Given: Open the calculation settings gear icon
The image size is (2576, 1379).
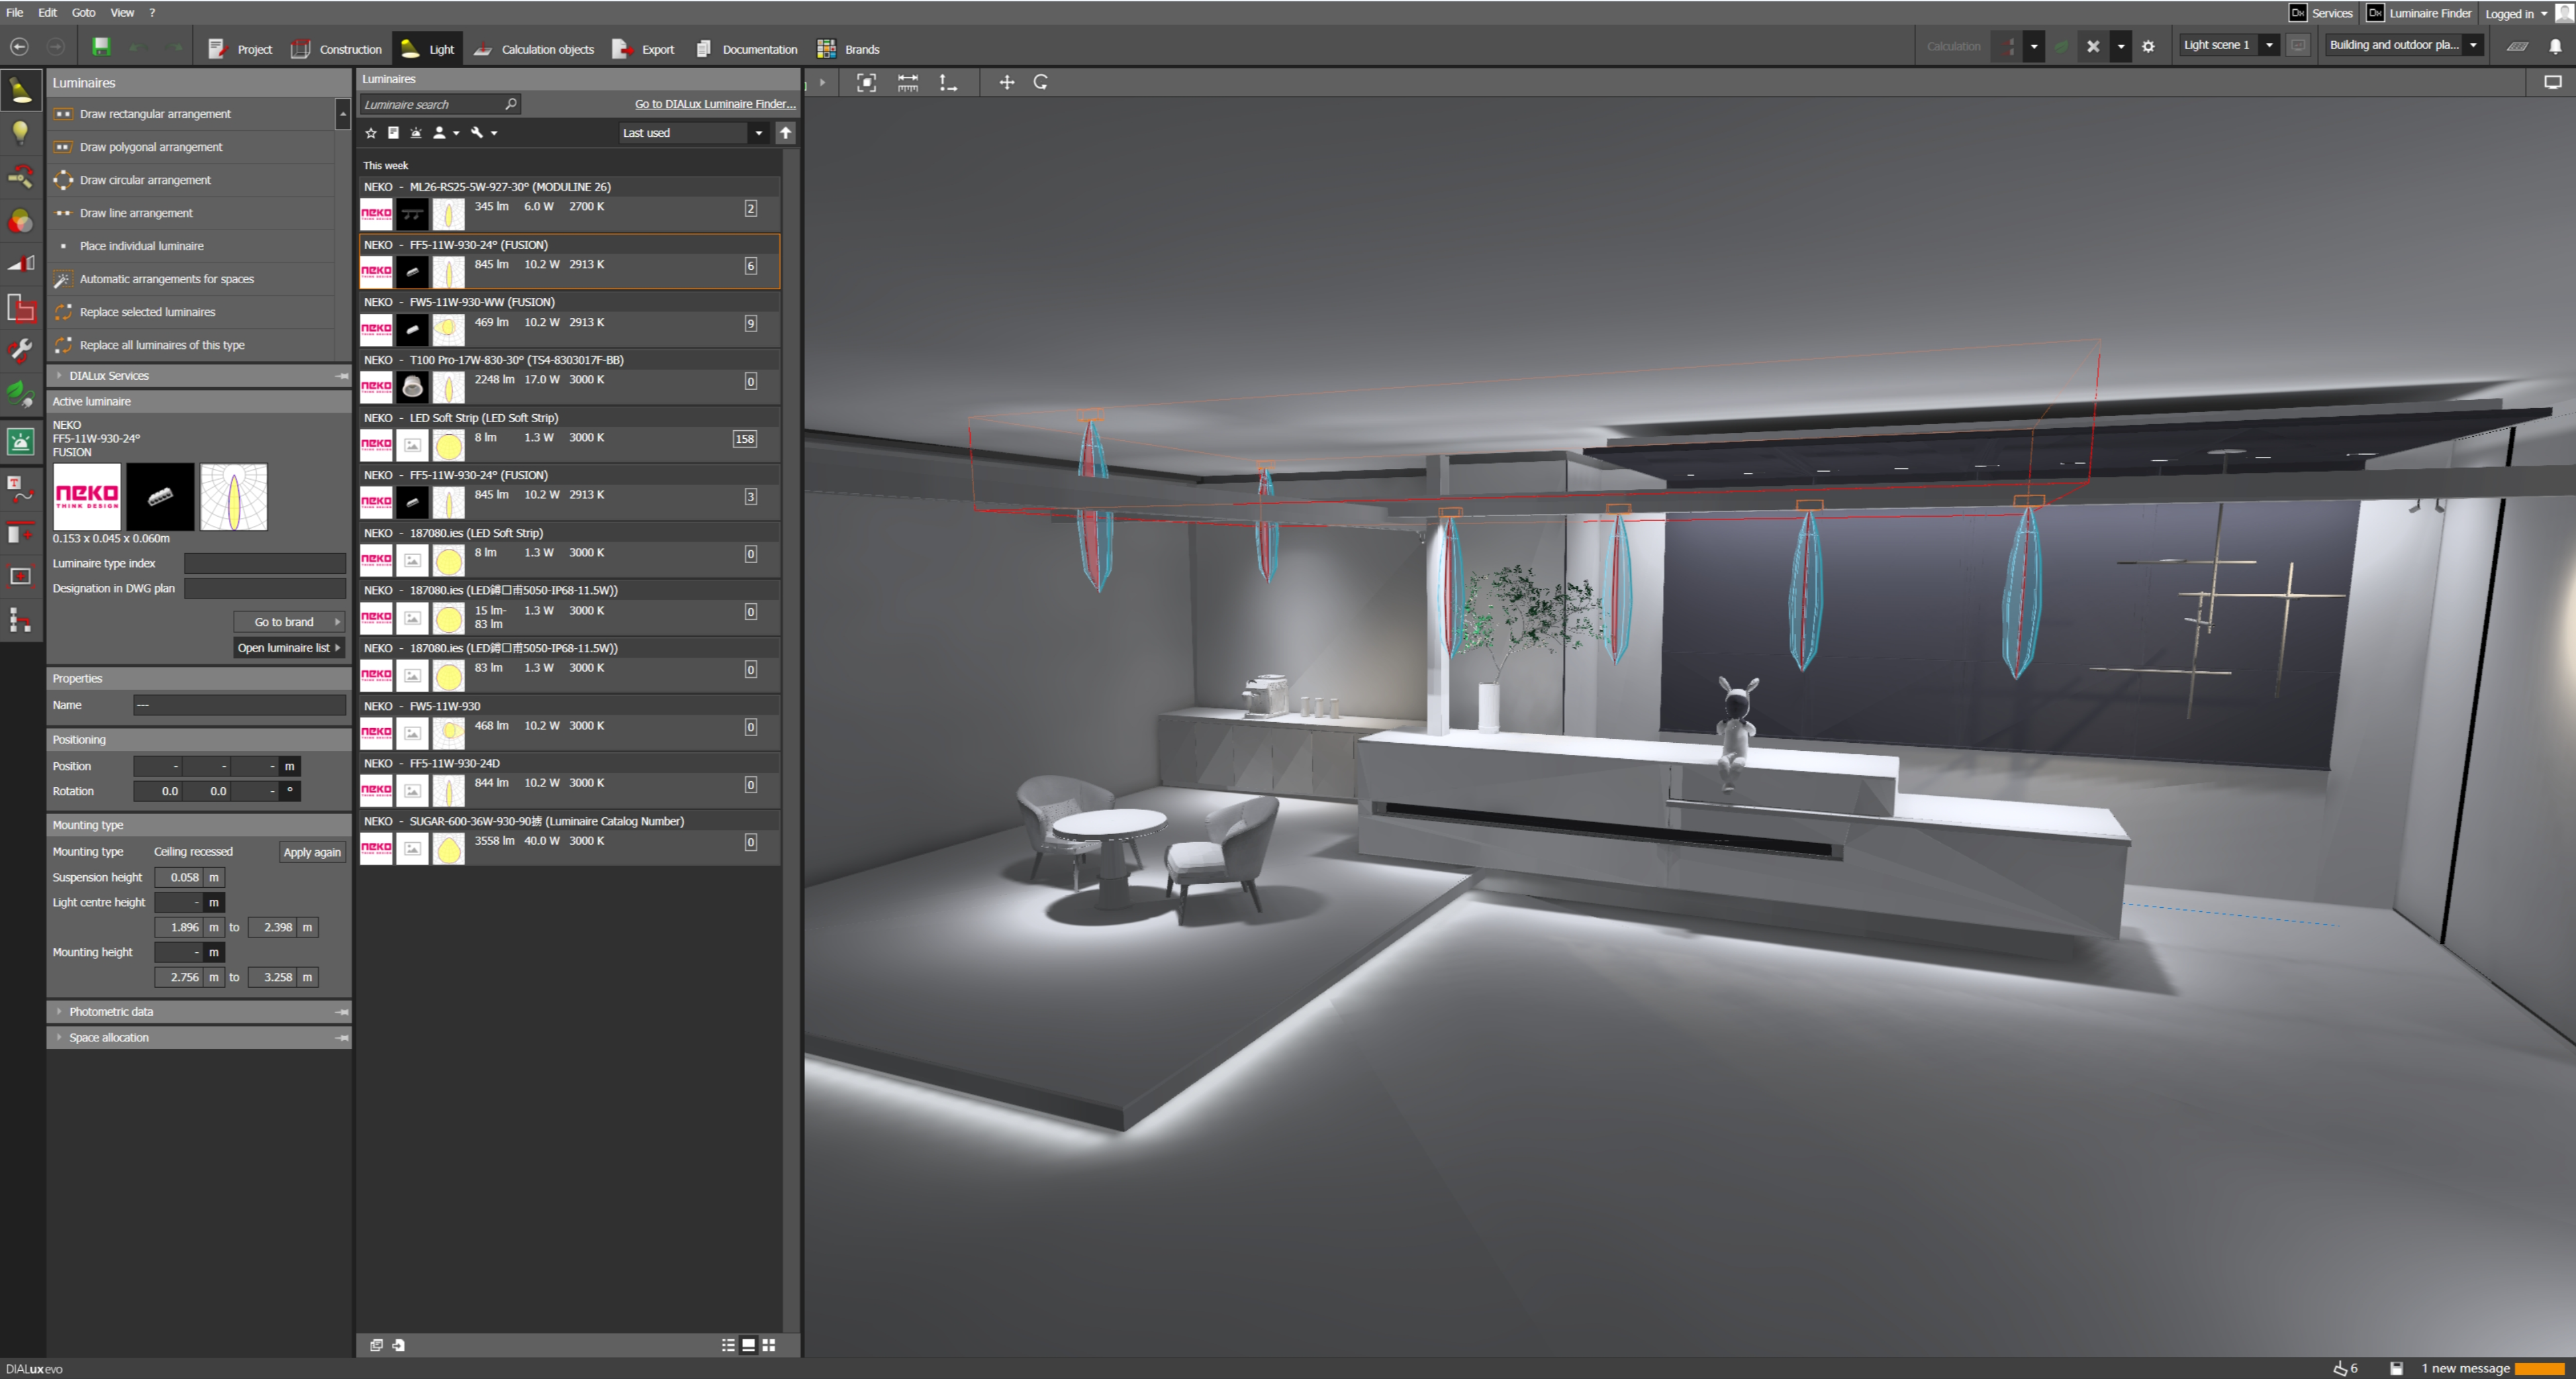Looking at the screenshot, I should (2148, 46).
